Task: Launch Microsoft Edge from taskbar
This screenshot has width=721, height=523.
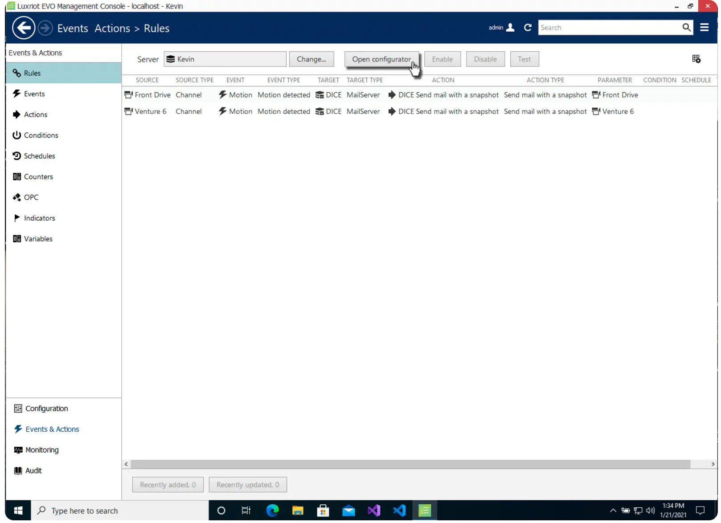Action: tap(272, 511)
